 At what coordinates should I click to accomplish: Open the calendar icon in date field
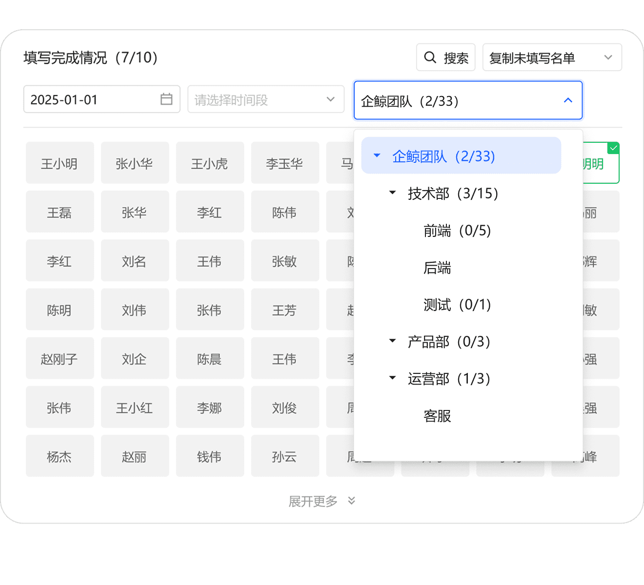(x=166, y=99)
